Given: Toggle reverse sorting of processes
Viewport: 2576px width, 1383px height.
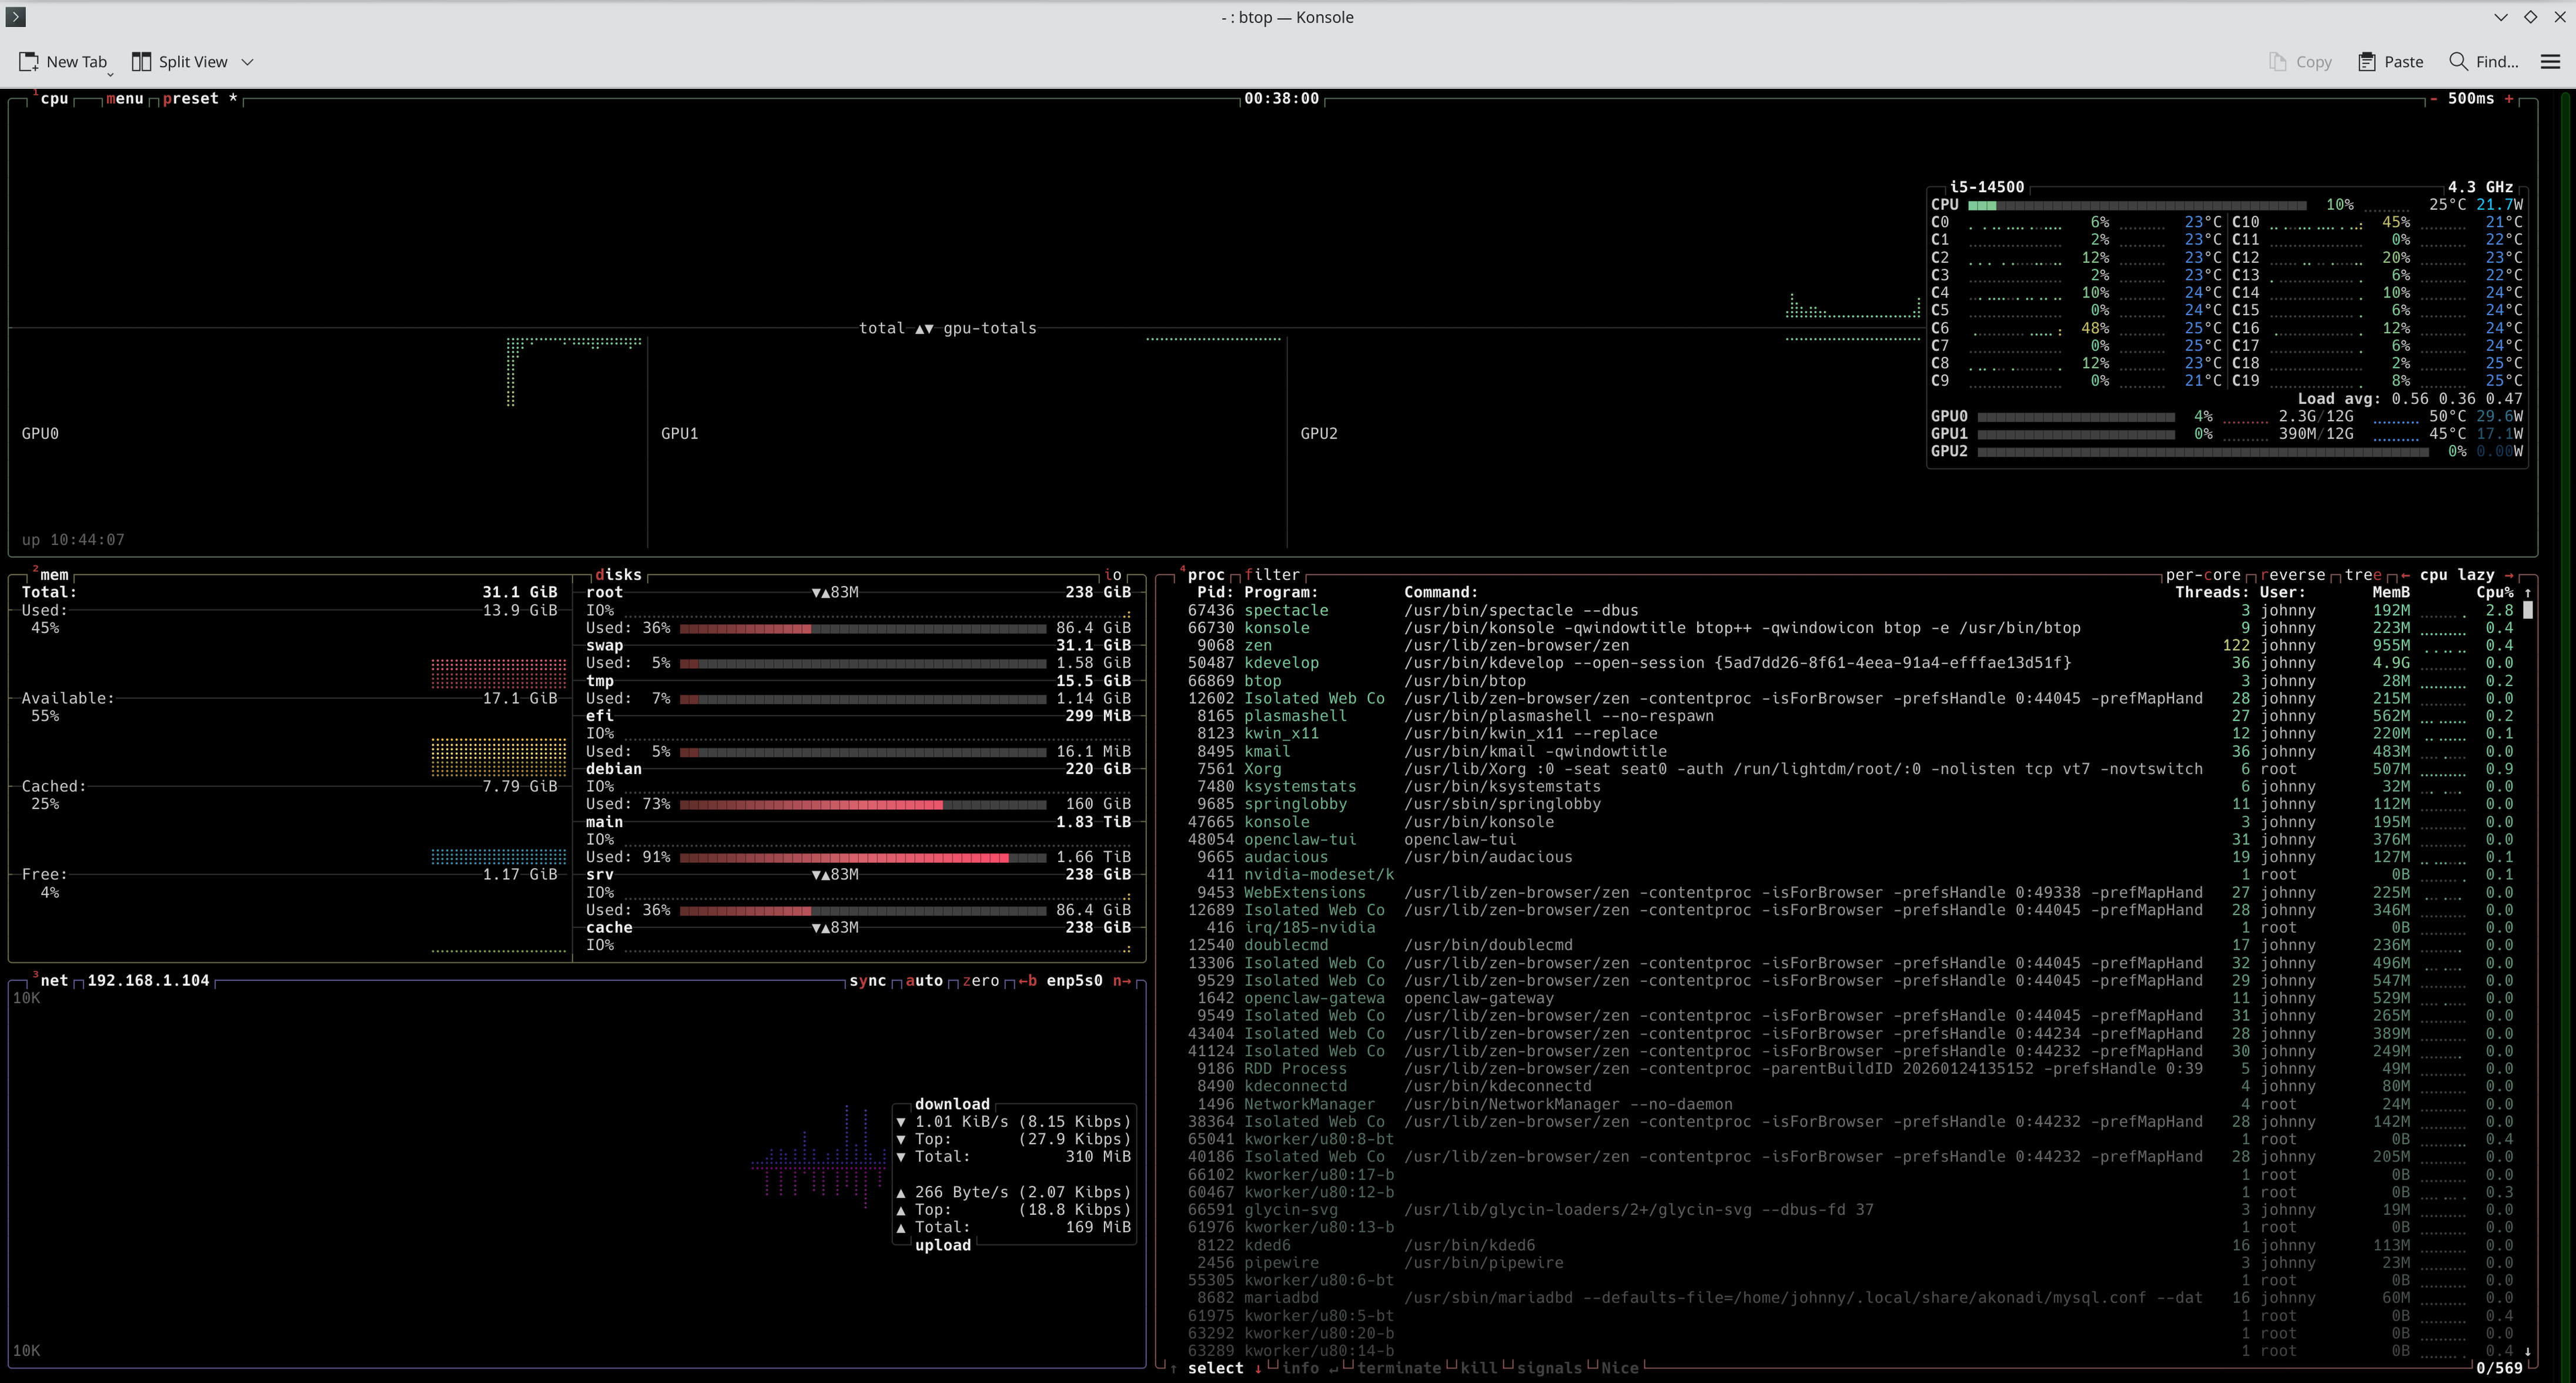Looking at the screenshot, I should click(2292, 575).
